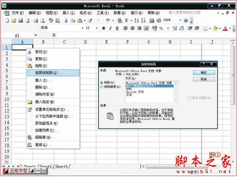
Task: Open the 编辑 menu
Action: 35,13
